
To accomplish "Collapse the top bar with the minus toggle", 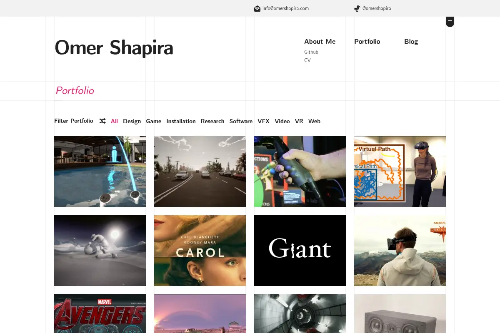I will pos(450,21).
